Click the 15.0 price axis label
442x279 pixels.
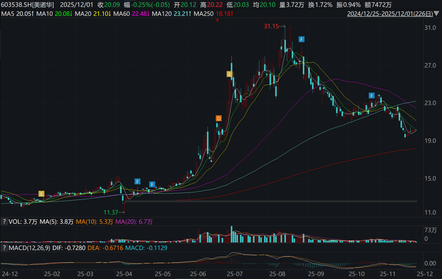pyautogui.click(x=430, y=178)
